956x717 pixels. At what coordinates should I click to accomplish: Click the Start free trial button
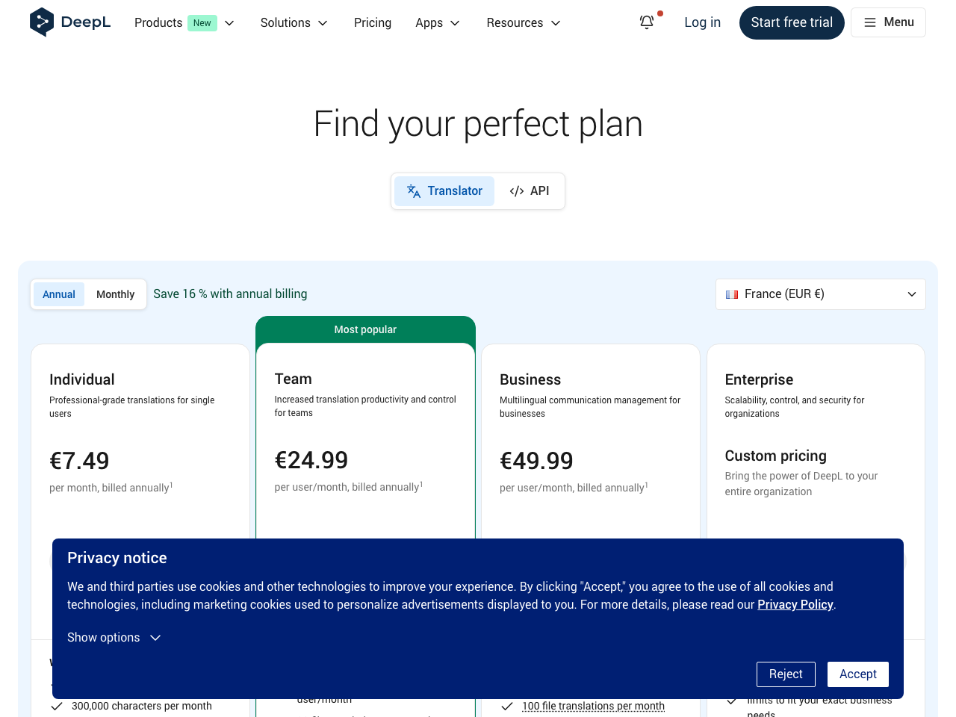pos(792,22)
